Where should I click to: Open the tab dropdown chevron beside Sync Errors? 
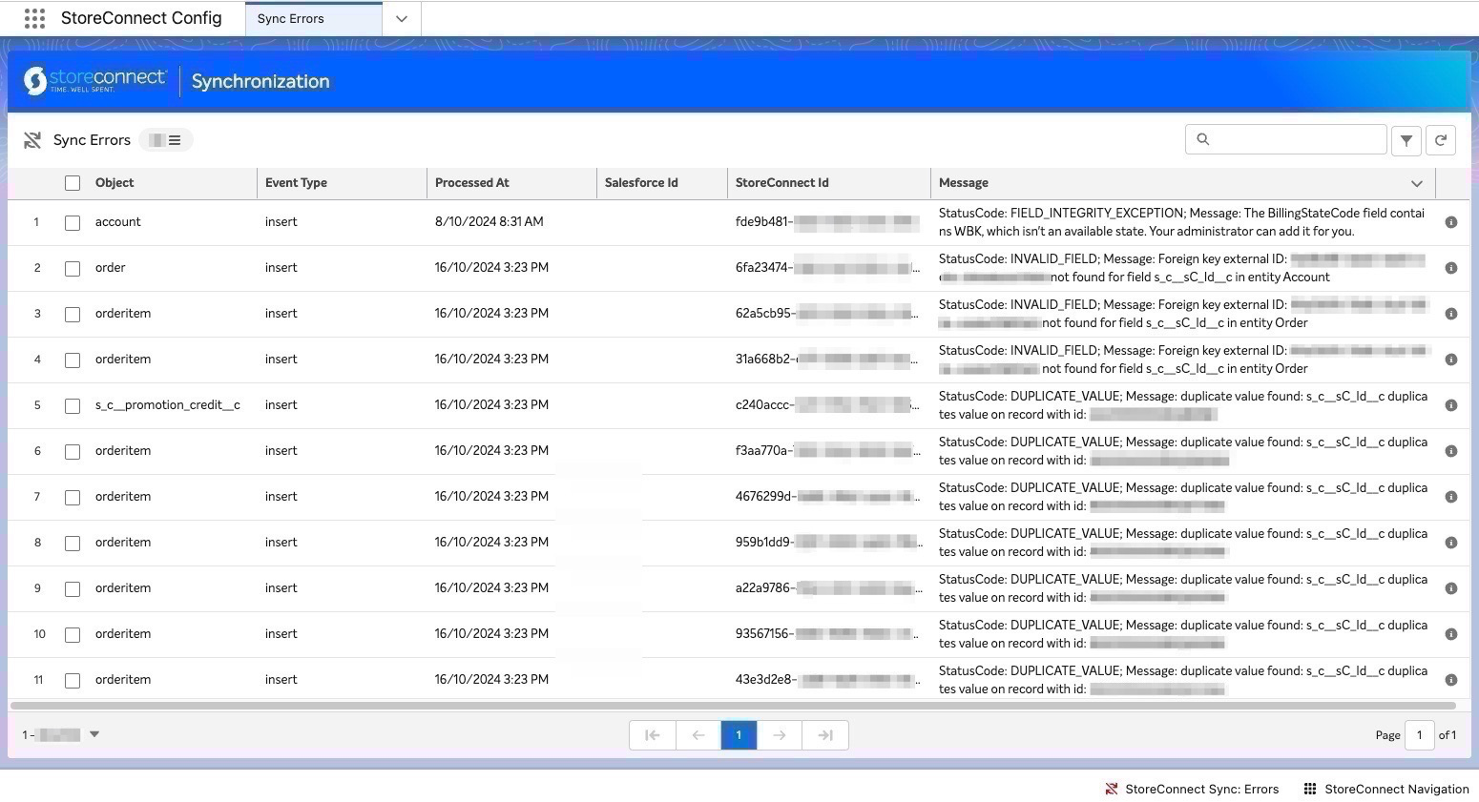[402, 19]
